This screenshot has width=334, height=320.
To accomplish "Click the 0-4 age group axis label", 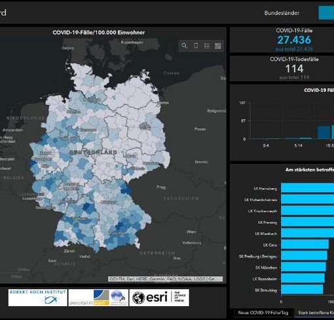I will click(x=266, y=146).
